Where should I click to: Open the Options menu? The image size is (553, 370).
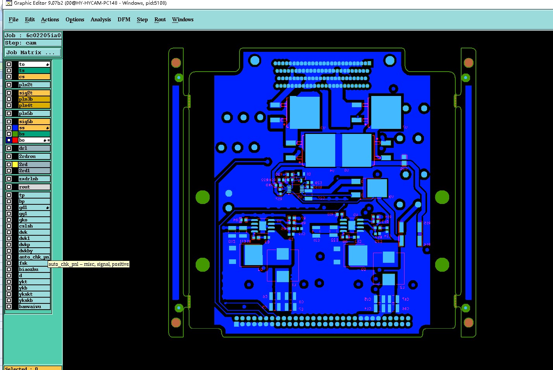(75, 20)
